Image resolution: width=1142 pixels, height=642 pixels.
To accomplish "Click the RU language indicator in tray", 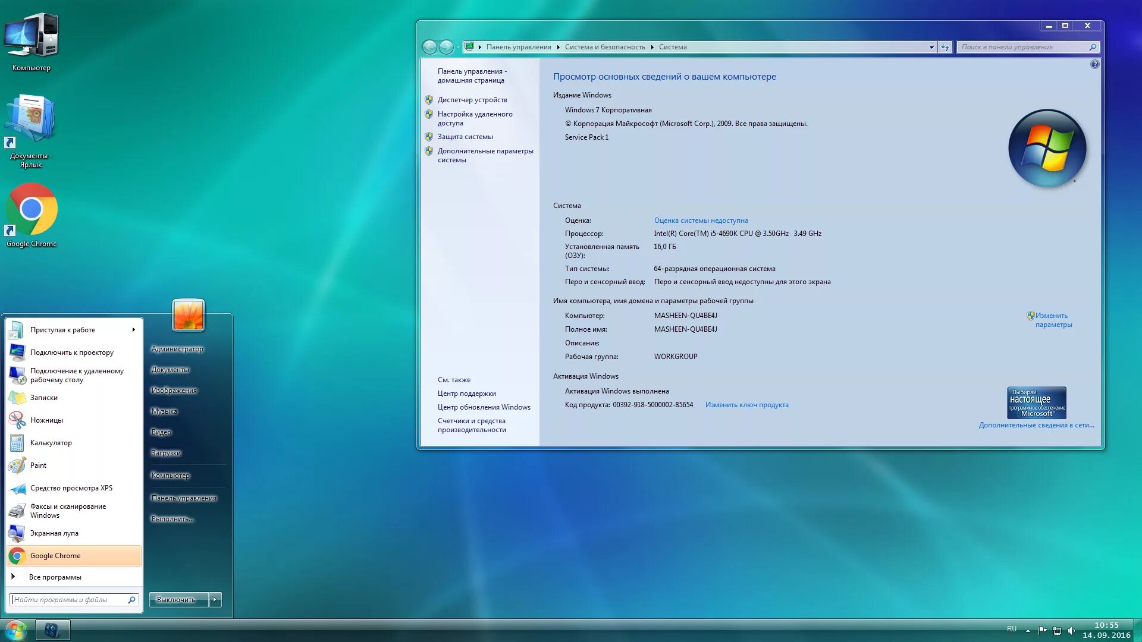I will point(1012,629).
